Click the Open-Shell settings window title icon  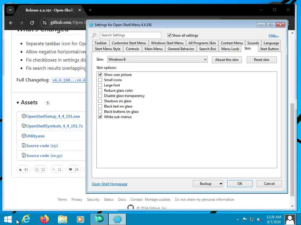[91, 25]
